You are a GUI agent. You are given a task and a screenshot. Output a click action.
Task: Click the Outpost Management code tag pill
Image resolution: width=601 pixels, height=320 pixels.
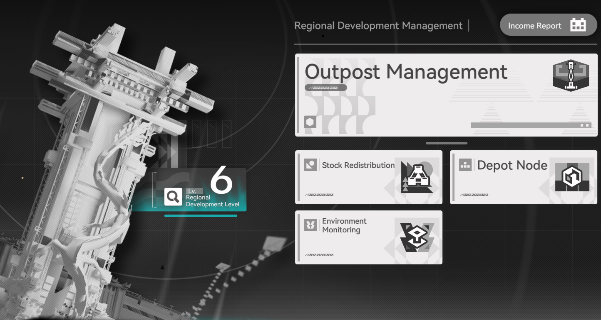click(x=326, y=88)
